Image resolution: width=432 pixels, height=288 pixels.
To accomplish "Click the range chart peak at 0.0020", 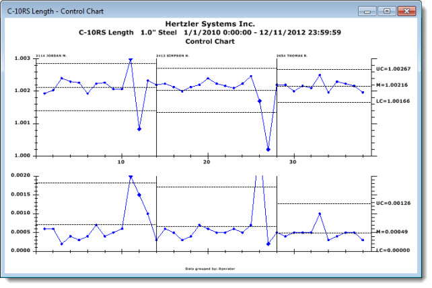I will [131, 177].
